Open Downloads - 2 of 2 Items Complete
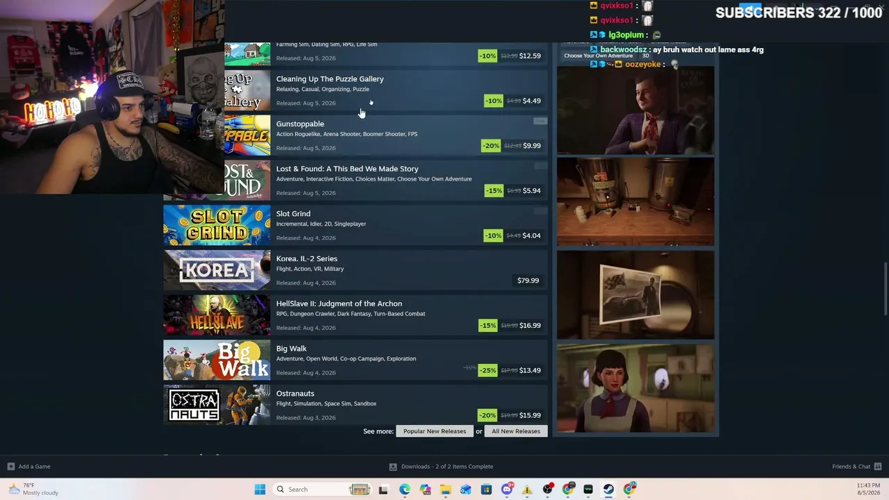Screen dimensions: 889x500 (x=447, y=467)
